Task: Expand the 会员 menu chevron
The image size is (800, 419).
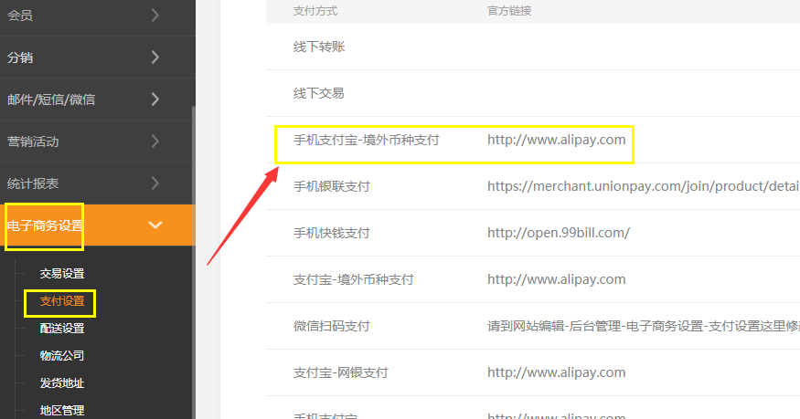Action: point(155,16)
